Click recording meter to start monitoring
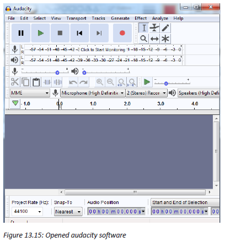Image resolution: width=225 pixels, height=242 pixels. pos(103,50)
